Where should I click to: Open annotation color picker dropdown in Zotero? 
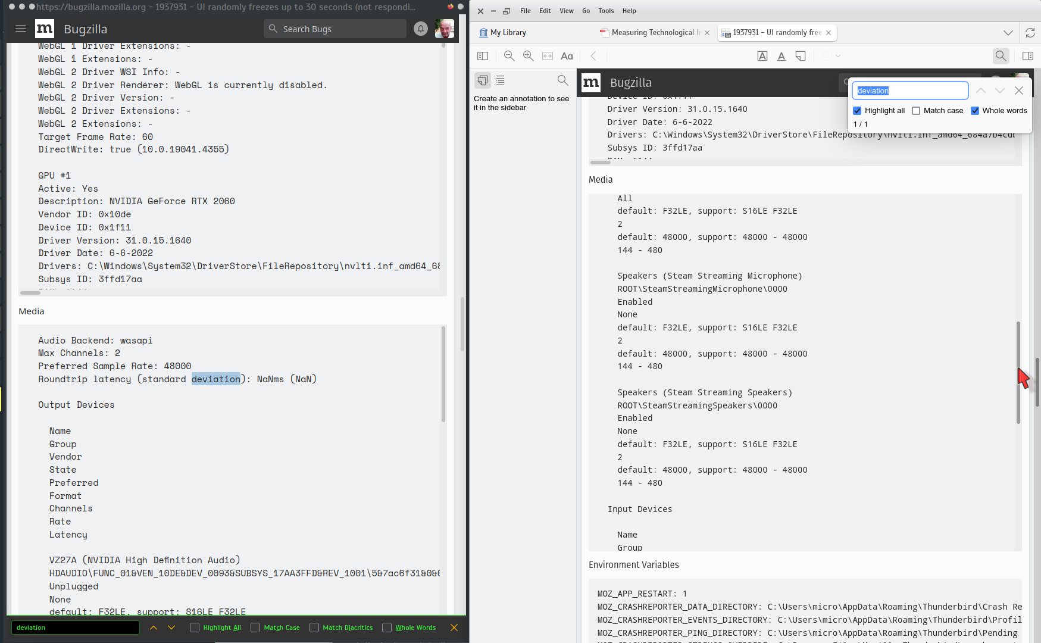(x=831, y=56)
